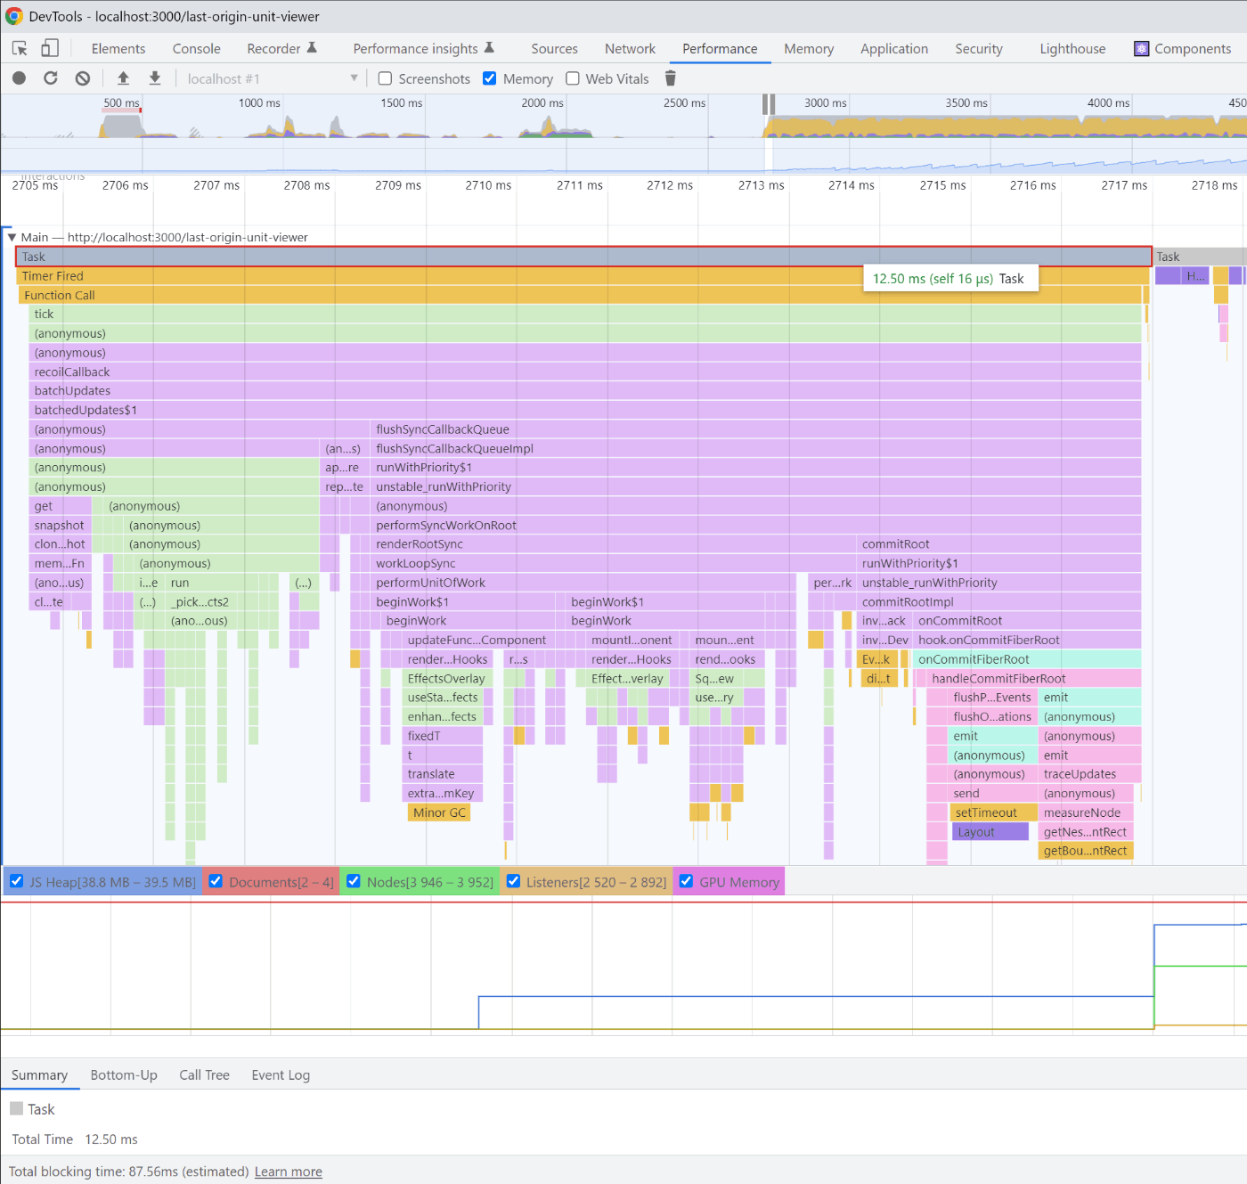Click the collect garbage trash icon
This screenshot has height=1184, width=1247.
click(x=671, y=78)
